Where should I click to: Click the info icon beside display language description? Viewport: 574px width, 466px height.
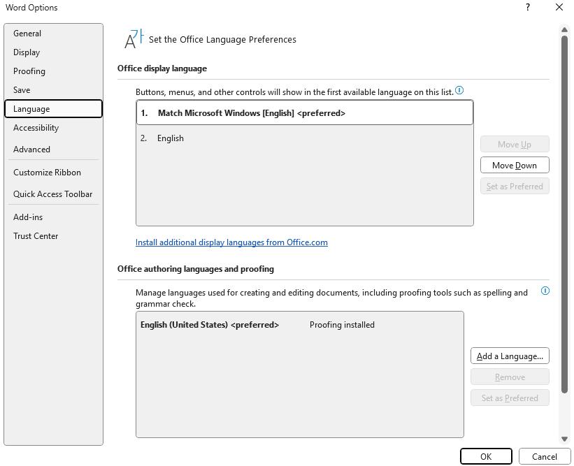pos(459,90)
